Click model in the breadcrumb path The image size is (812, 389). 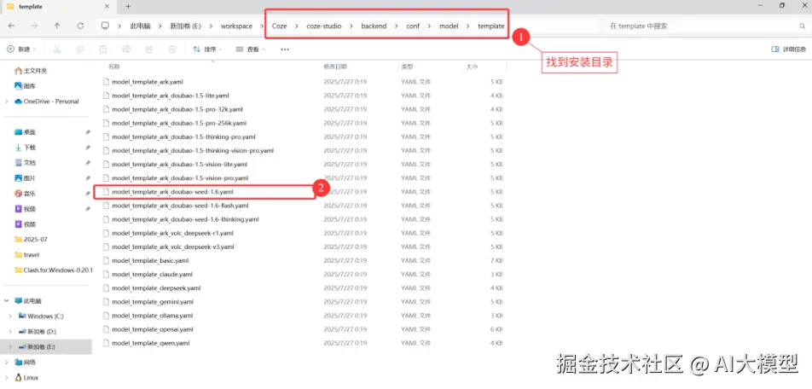coord(449,26)
